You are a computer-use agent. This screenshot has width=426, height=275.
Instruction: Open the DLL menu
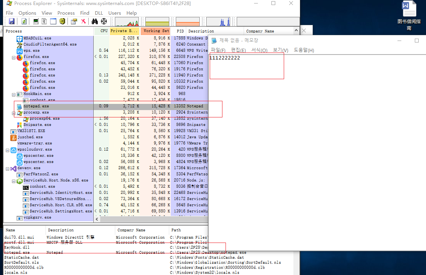pos(99,13)
